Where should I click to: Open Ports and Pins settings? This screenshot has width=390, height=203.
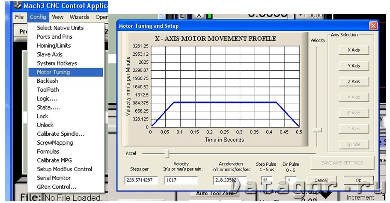65,37
